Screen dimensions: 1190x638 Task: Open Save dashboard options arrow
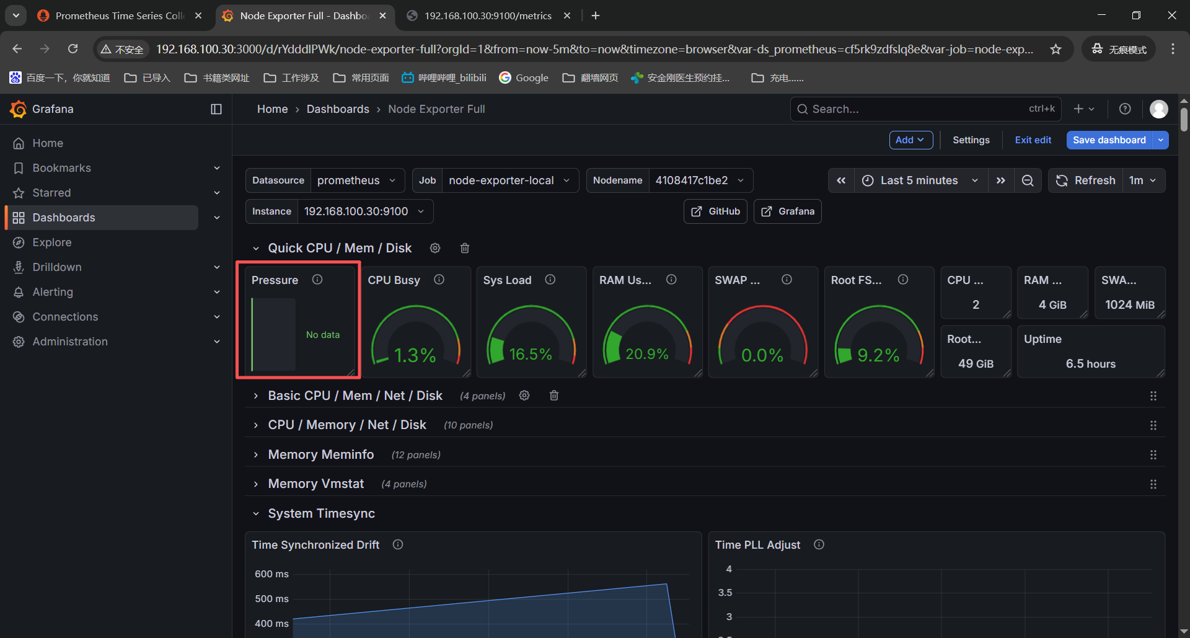1161,140
